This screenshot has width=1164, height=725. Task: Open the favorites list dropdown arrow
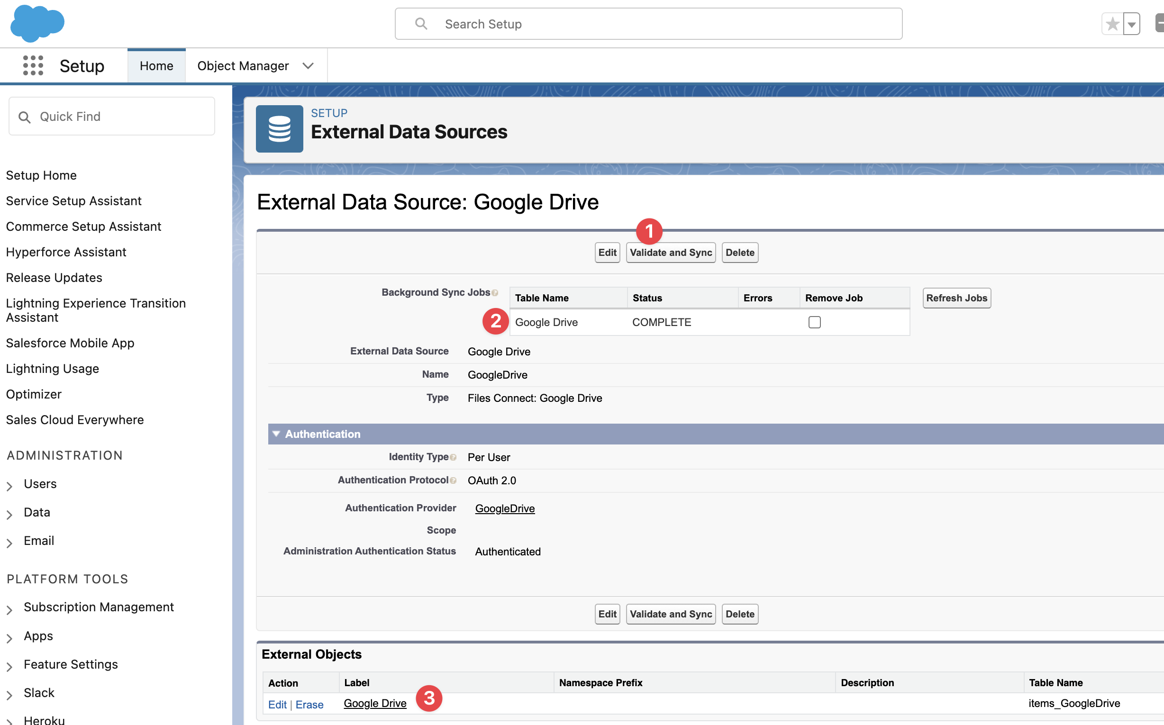tap(1131, 24)
